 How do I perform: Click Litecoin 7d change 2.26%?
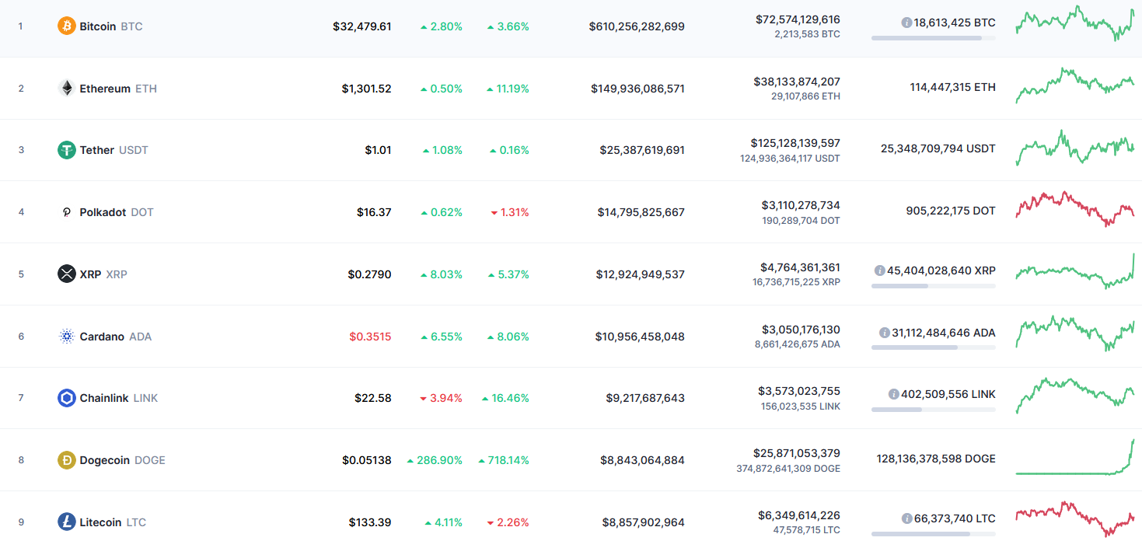(x=508, y=522)
